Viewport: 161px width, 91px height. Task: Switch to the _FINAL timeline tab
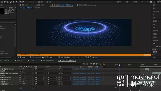click(x=32, y=60)
